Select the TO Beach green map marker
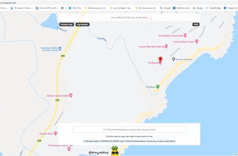This screenshot has width=238, height=156. tap(158, 87)
